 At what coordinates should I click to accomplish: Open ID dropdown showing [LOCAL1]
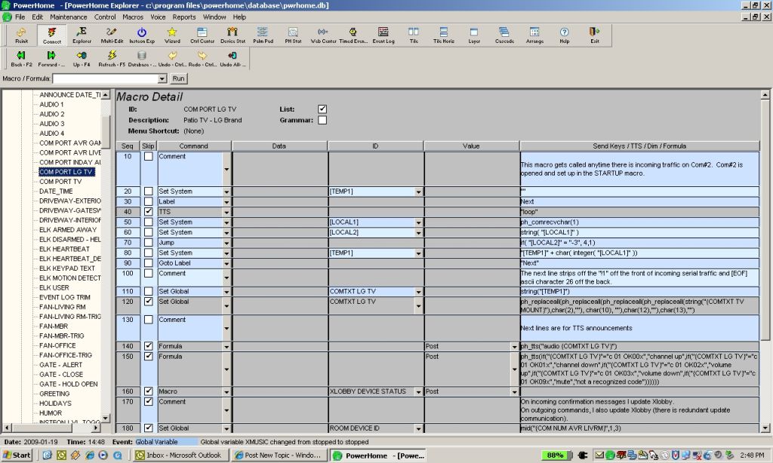(419, 222)
